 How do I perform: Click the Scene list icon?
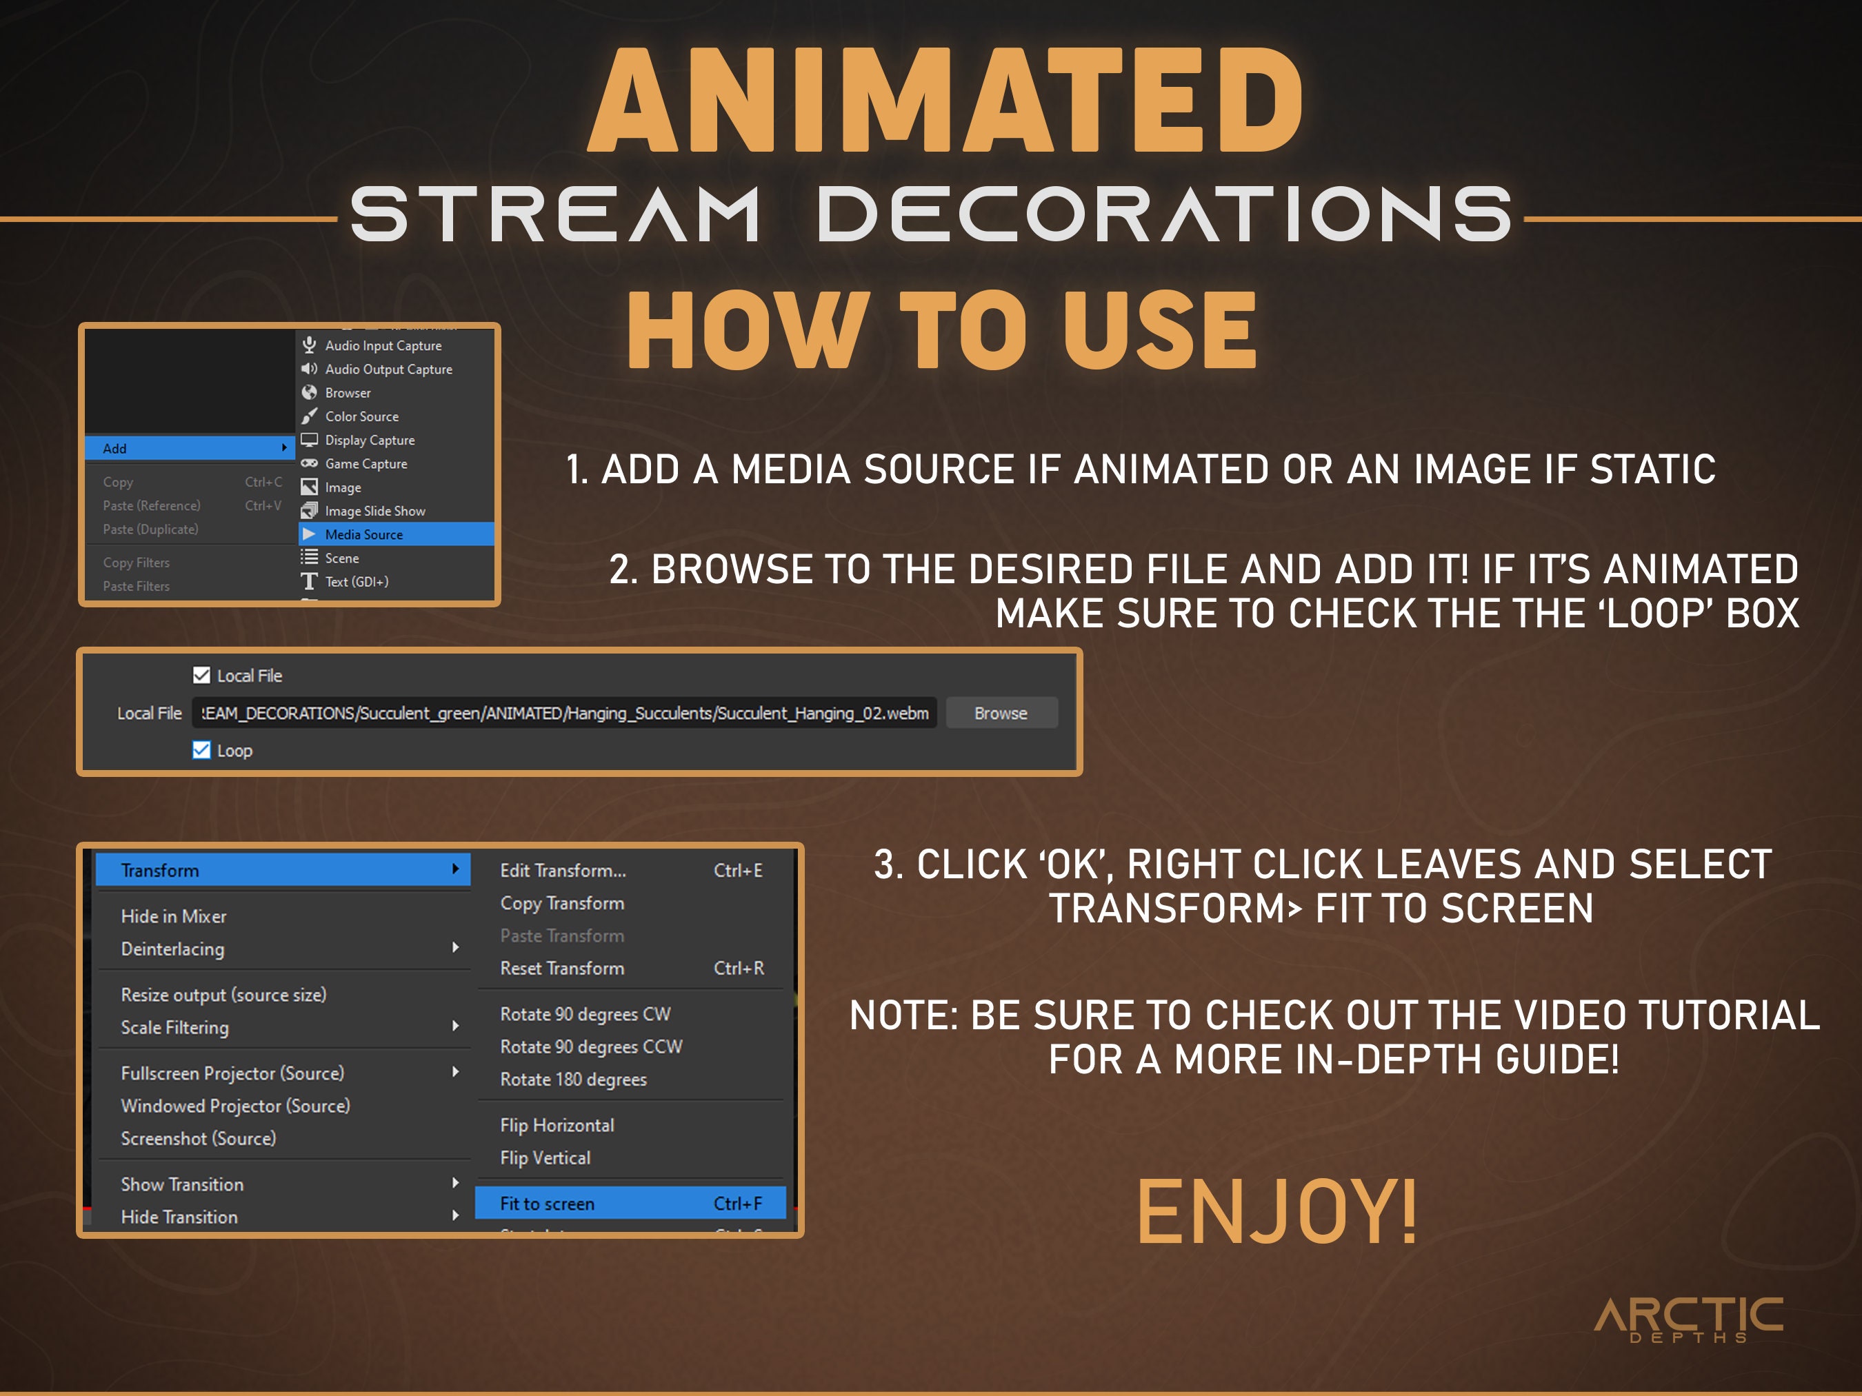(x=309, y=557)
